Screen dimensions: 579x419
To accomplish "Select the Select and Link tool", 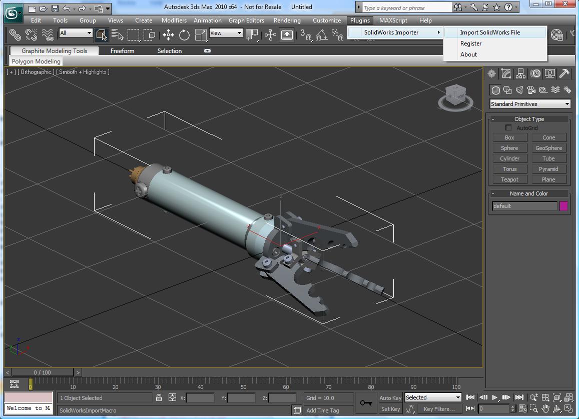I will [x=15, y=34].
